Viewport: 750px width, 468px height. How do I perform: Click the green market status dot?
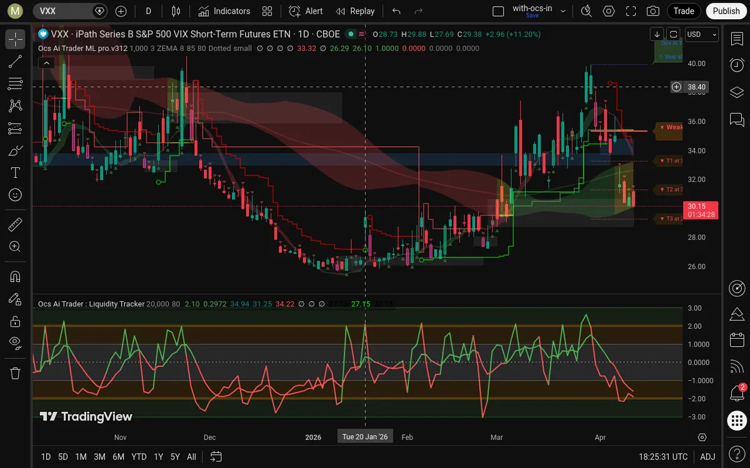coord(351,34)
